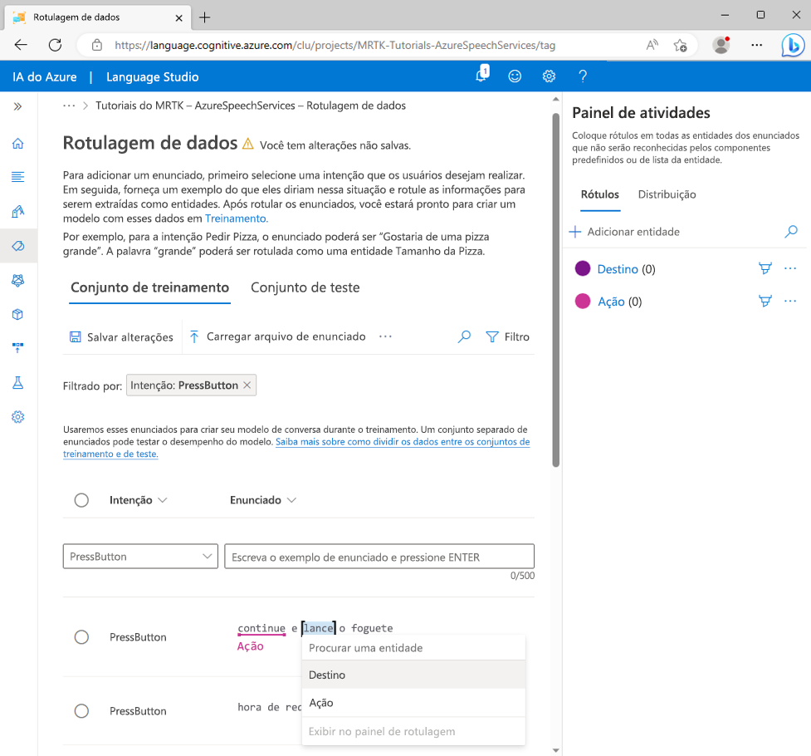Open more options for Destino entity
The height and width of the screenshot is (756, 811).
coord(790,268)
